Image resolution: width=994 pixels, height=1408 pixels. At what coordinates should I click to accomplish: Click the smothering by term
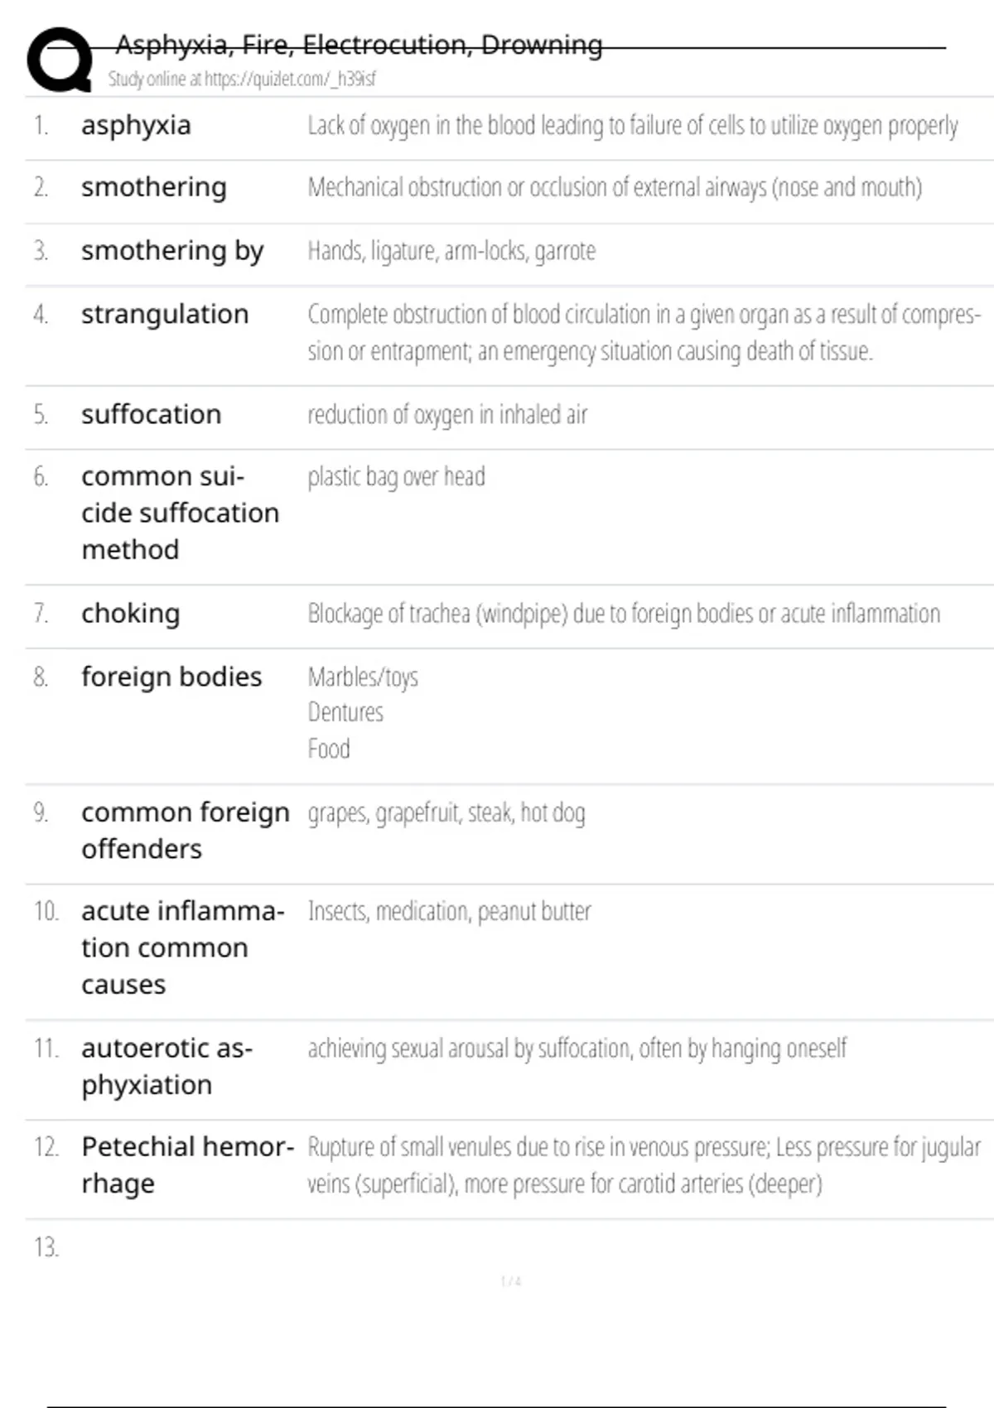pos(172,251)
